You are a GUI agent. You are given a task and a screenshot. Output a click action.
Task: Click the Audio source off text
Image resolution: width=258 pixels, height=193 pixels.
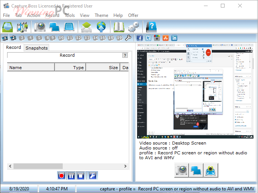pos(158,148)
